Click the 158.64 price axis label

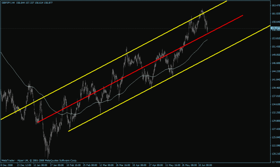(x=276, y=22)
